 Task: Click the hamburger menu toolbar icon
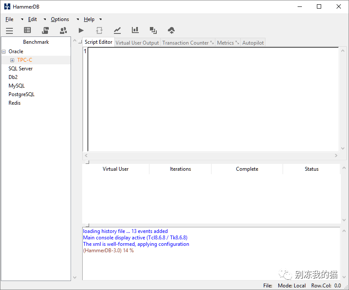point(9,30)
